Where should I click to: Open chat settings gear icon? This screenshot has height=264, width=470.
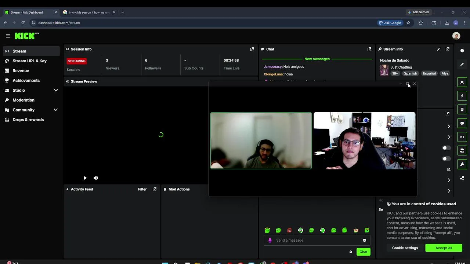point(351,252)
